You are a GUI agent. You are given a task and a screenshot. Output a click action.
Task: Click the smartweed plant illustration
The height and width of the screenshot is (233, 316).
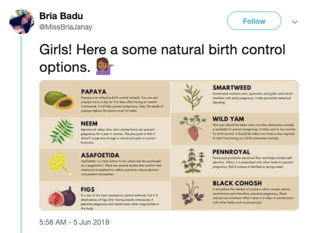[192, 94]
